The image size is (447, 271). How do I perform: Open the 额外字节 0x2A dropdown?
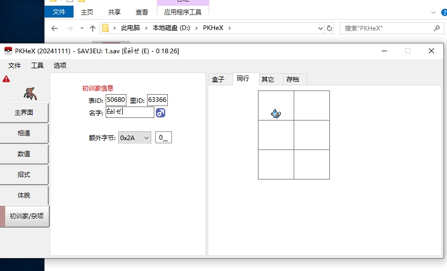135,138
